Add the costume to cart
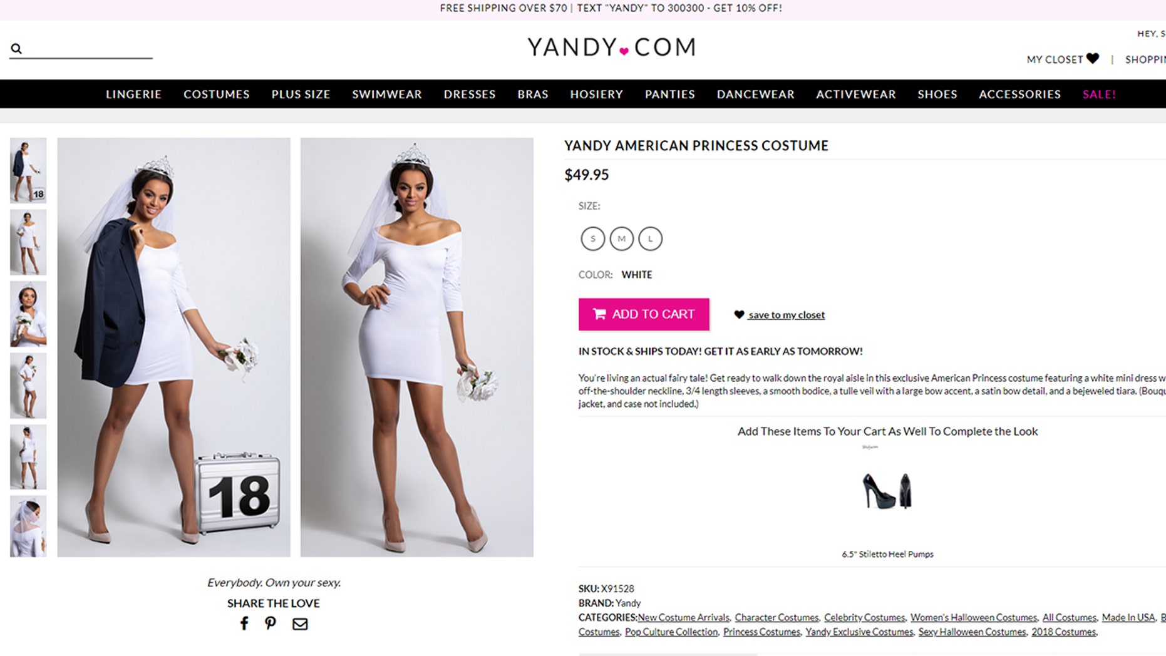This screenshot has height=656, width=1166. pos(644,314)
